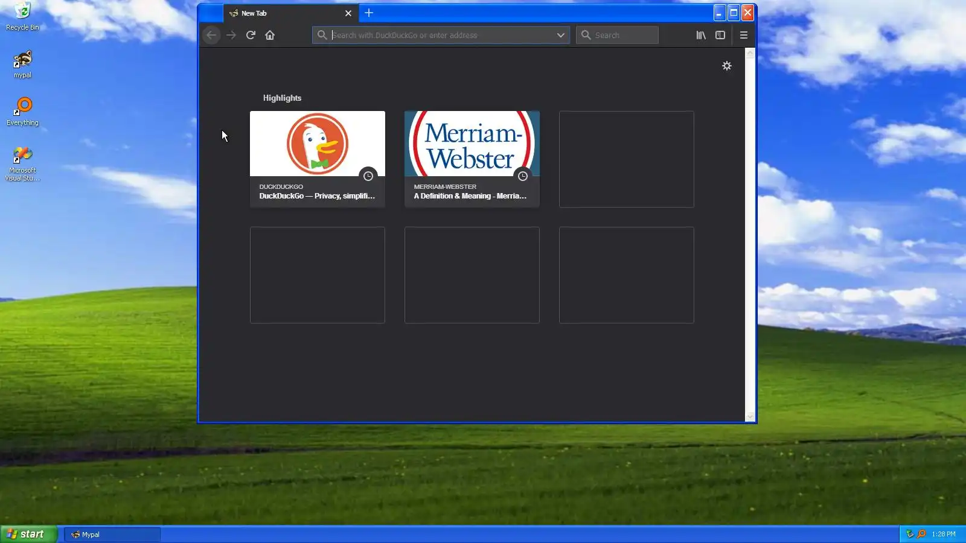This screenshot has width=966, height=543.
Task: Click the search box magnifier icon
Action: (586, 35)
